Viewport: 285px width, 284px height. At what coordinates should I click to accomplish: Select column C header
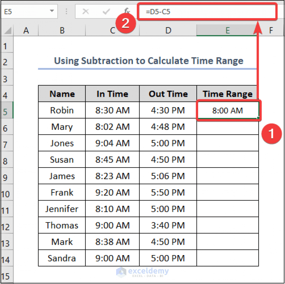point(112,30)
